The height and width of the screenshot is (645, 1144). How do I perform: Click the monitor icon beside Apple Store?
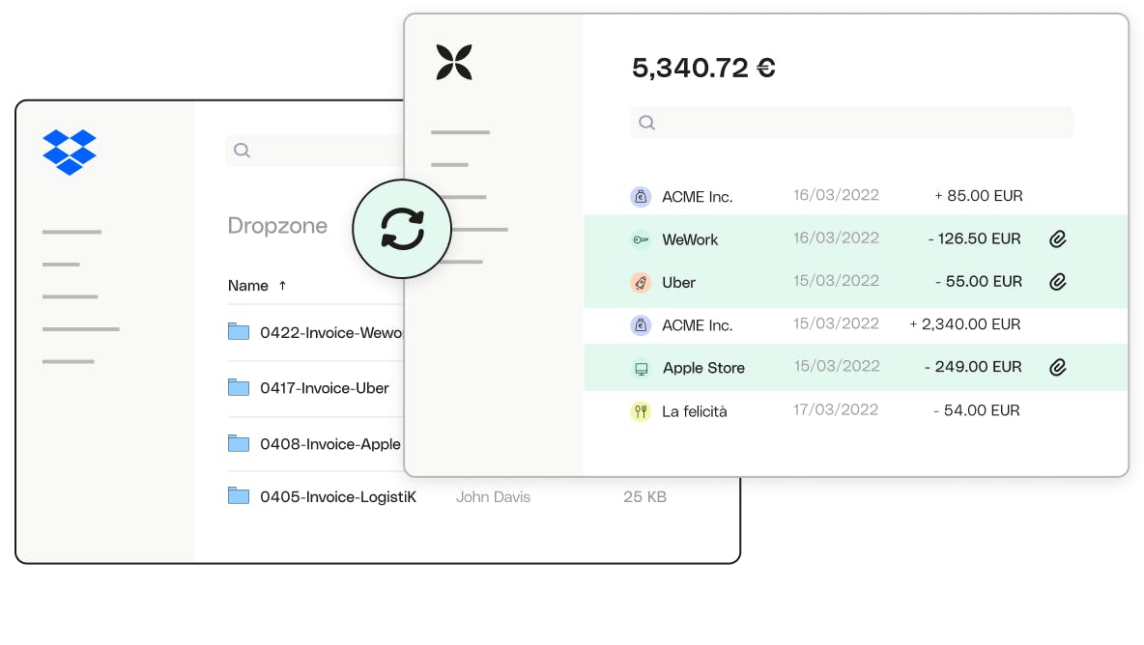[642, 369]
